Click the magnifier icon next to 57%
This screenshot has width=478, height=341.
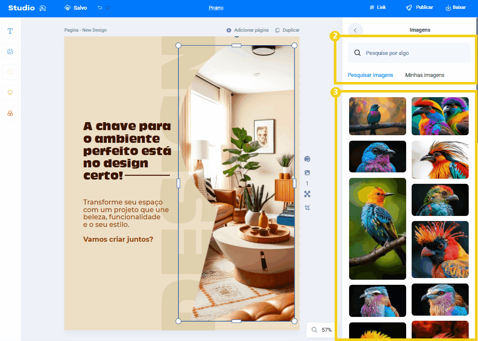click(x=314, y=330)
